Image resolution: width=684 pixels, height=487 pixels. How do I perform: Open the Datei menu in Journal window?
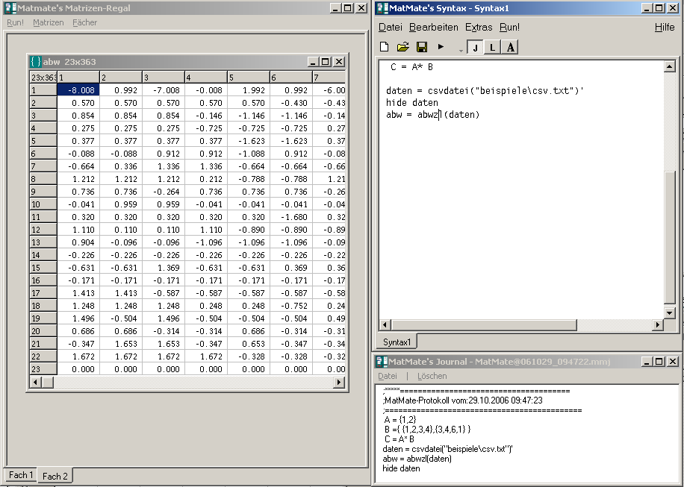[x=388, y=377]
